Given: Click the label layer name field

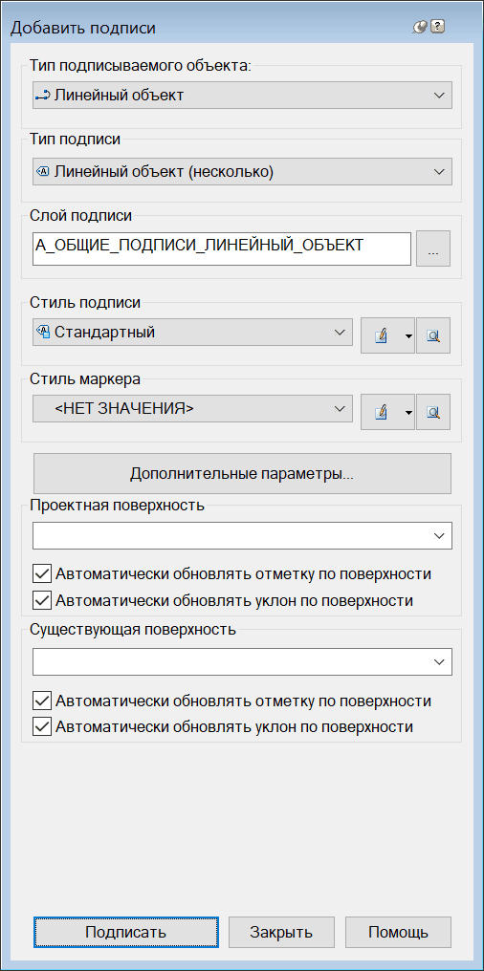Looking at the screenshot, I should (222, 248).
